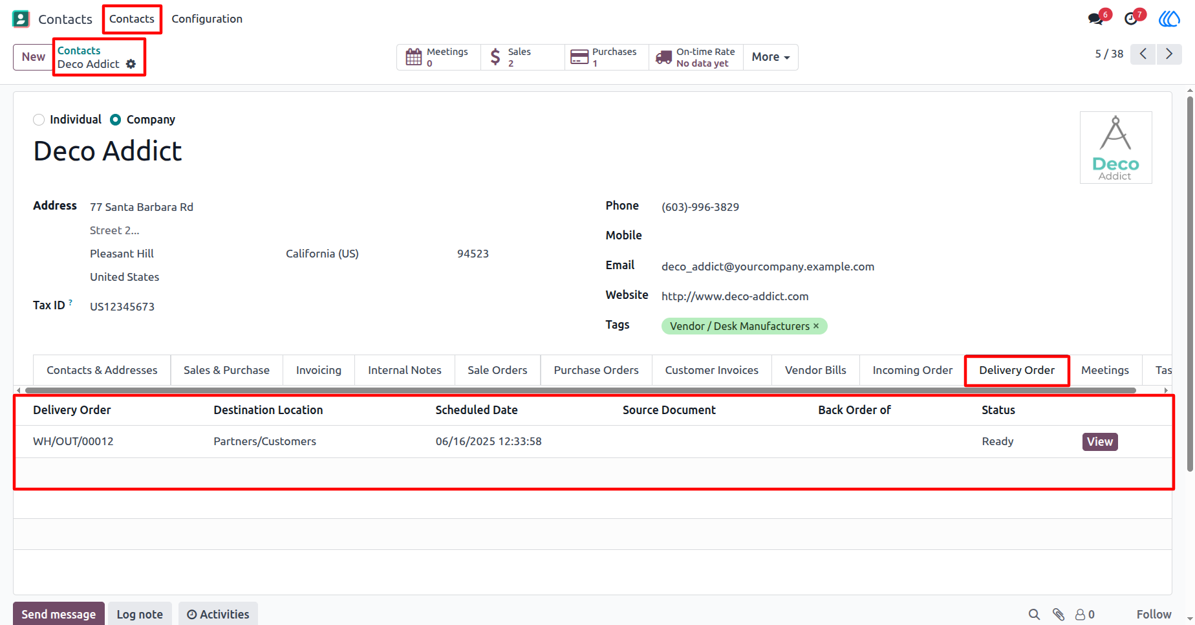Click Follow in the chatter
1195x625 pixels.
point(1154,614)
